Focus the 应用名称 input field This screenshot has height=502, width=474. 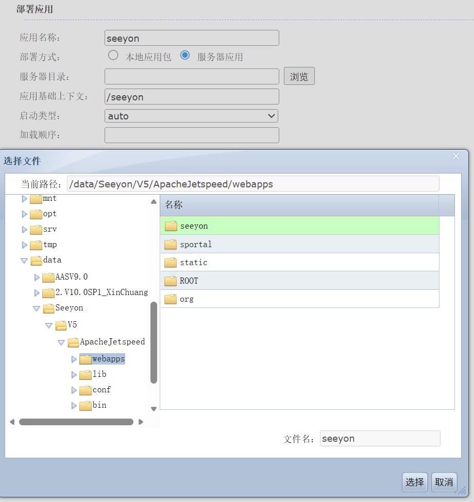[x=192, y=38]
